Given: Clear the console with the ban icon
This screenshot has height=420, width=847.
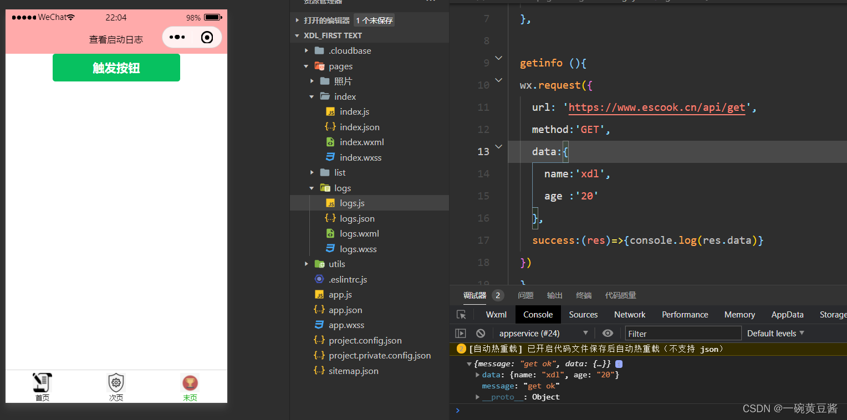Looking at the screenshot, I should [481, 333].
